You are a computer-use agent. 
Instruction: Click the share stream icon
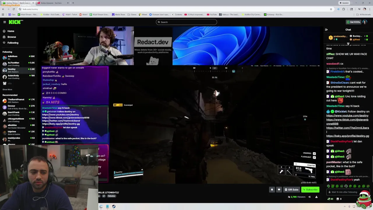[x=309, y=197]
